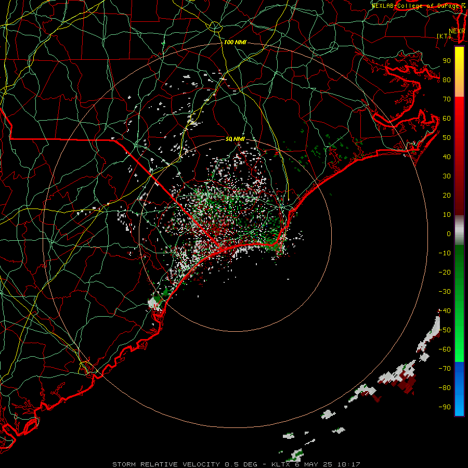Click the -60 scale label
Screen dimensions: 468x468
pos(445,349)
